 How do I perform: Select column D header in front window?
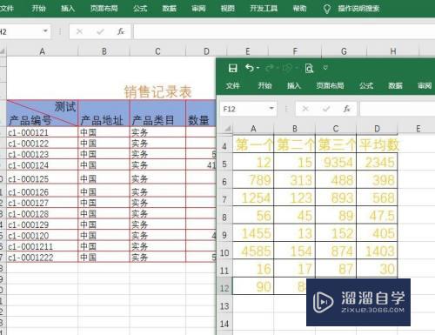point(377,129)
